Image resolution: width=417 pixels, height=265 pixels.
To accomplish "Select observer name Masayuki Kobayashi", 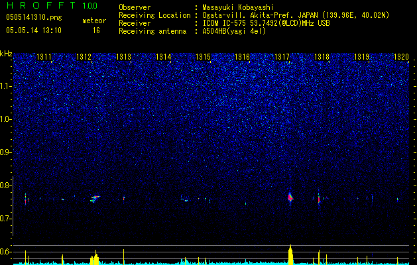I will (238, 7).
